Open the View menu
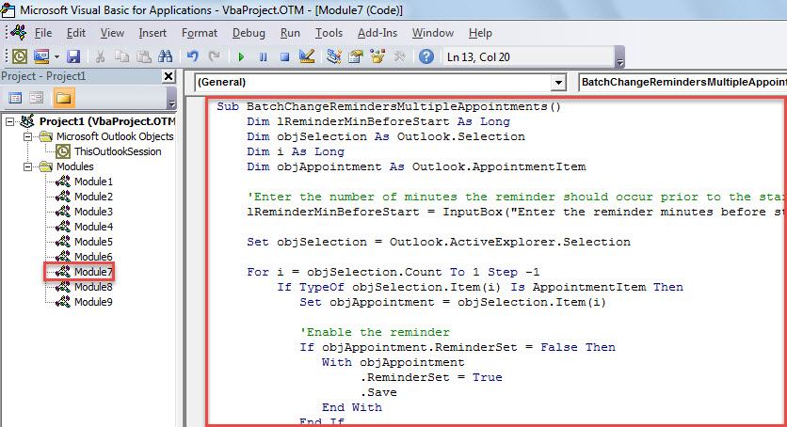787x427 pixels. tap(112, 33)
